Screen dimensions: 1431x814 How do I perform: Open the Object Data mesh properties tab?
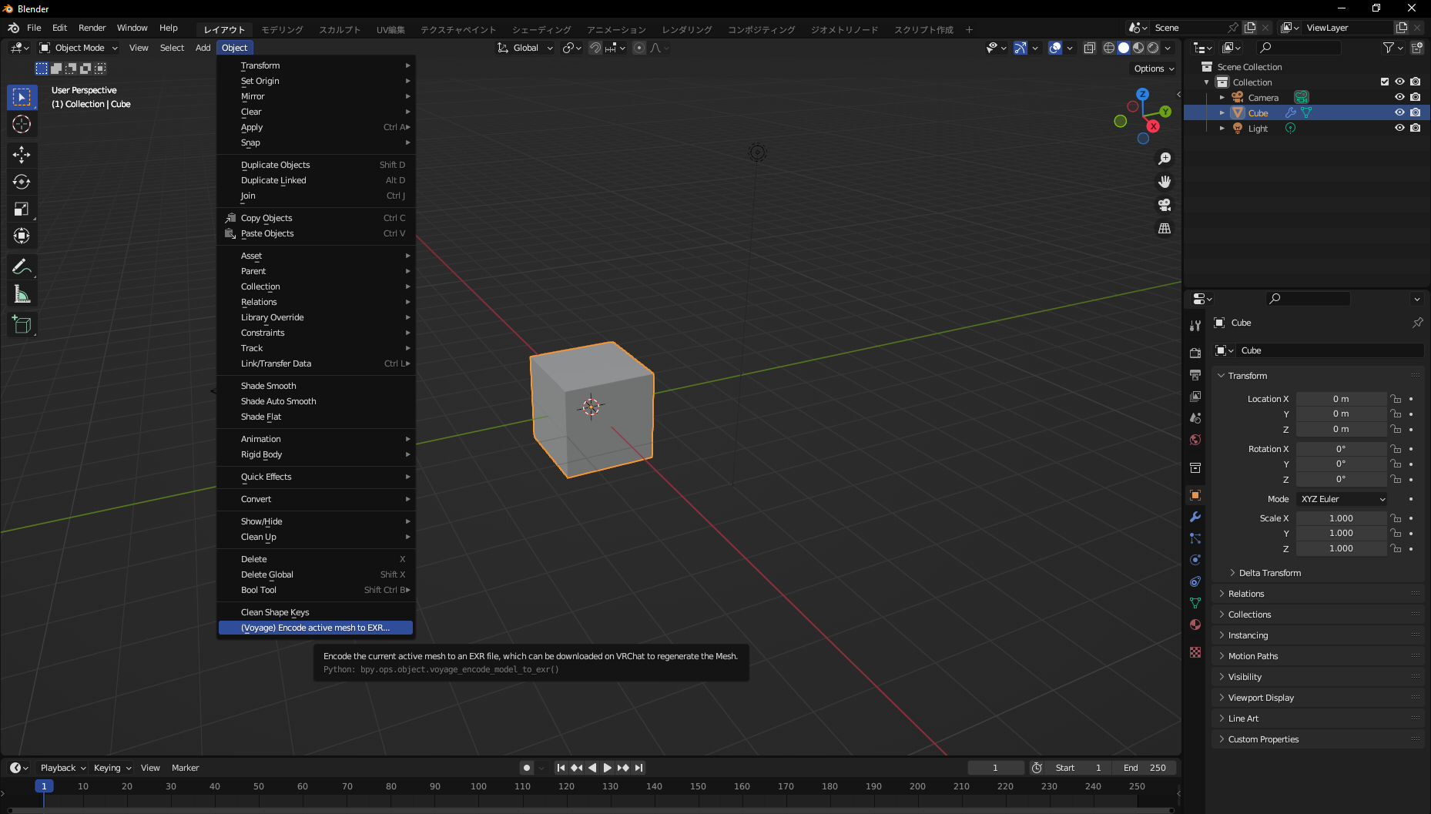coord(1195,603)
